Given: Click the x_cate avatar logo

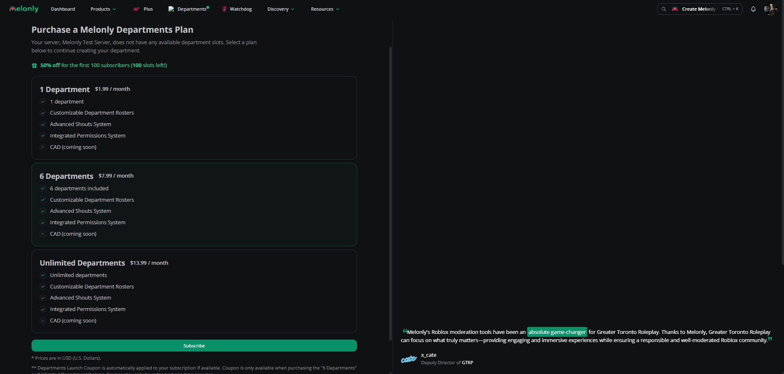Looking at the screenshot, I should (409, 359).
